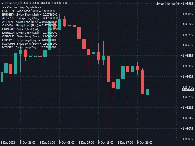The width and height of the screenshot is (195, 146).
Task: Click the 9 Dec 13:00 time label
Action: [x=106, y=142]
